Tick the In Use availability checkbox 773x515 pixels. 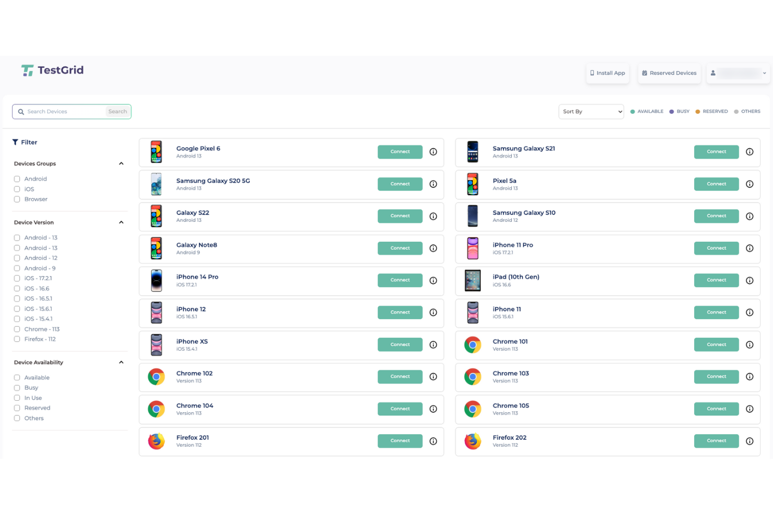(x=17, y=398)
